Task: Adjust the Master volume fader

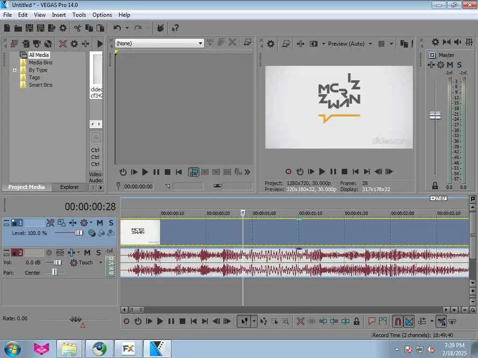Action: pyautogui.click(x=435, y=116)
